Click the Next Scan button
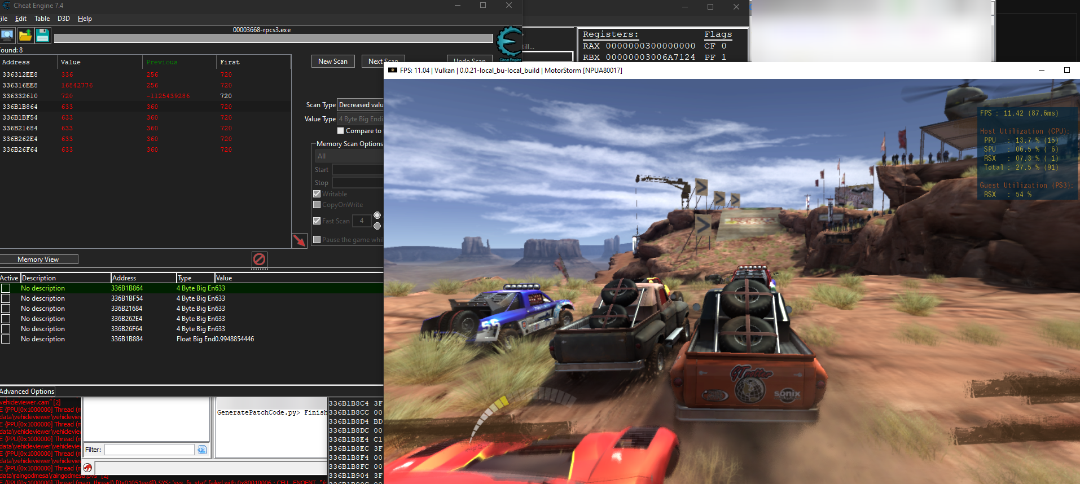 383,61
